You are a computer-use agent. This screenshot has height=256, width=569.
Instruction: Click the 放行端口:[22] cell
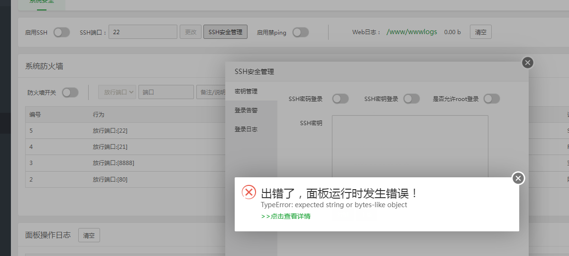pos(110,130)
